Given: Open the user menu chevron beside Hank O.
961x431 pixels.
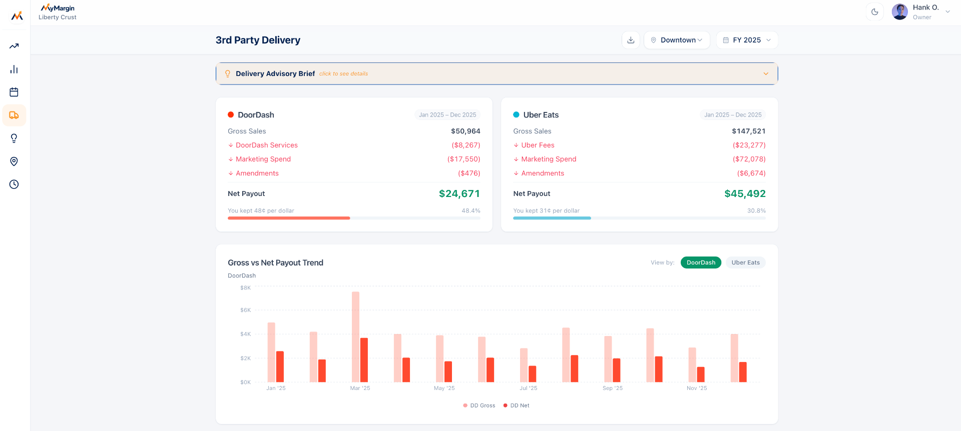Looking at the screenshot, I should click(x=947, y=12).
